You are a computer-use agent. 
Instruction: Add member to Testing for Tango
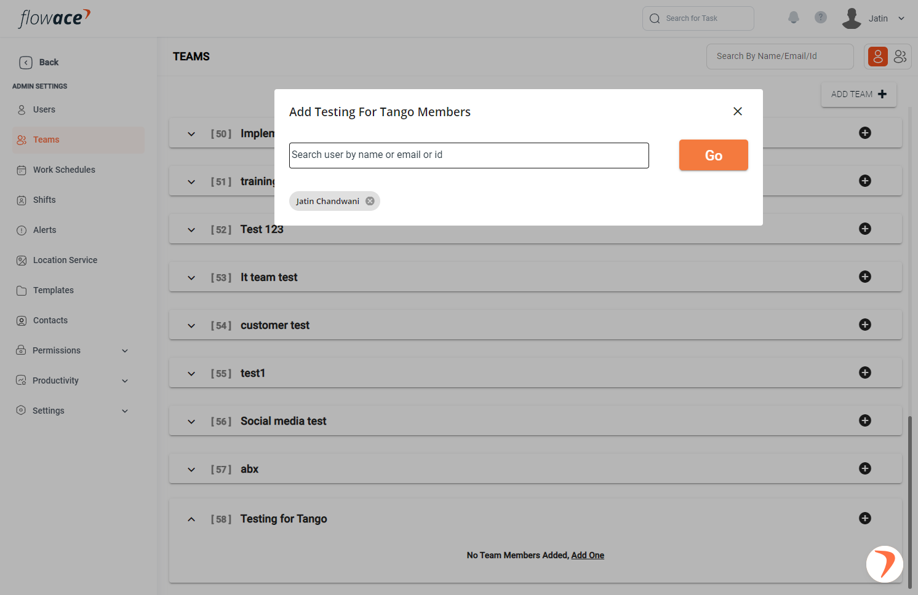pos(865,518)
